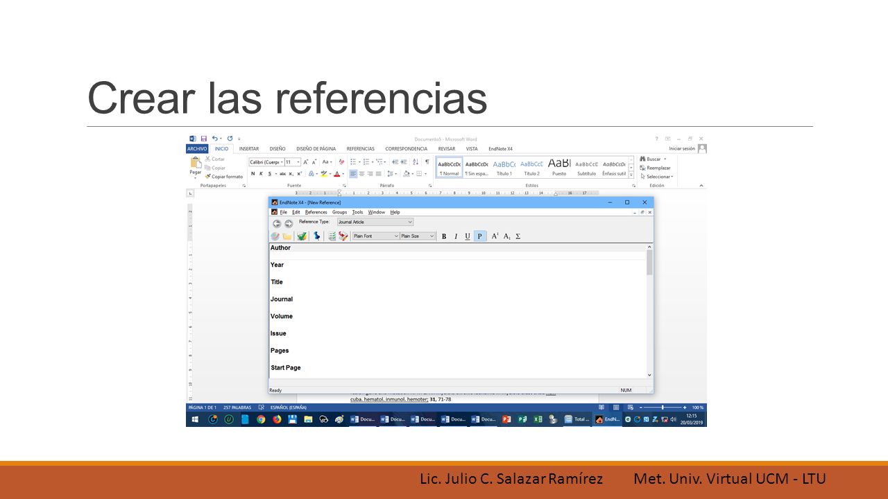Expand the Word styles gallery

[631, 175]
